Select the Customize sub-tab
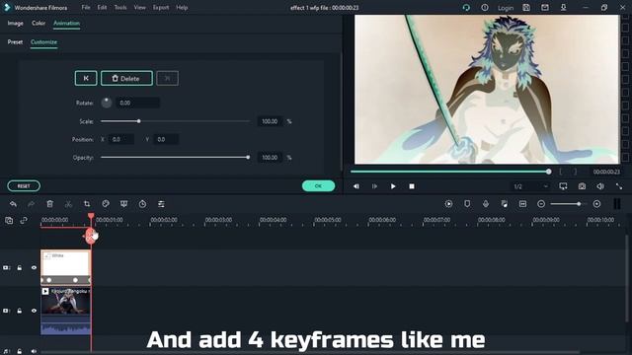The width and height of the screenshot is (632, 355). [43, 41]
